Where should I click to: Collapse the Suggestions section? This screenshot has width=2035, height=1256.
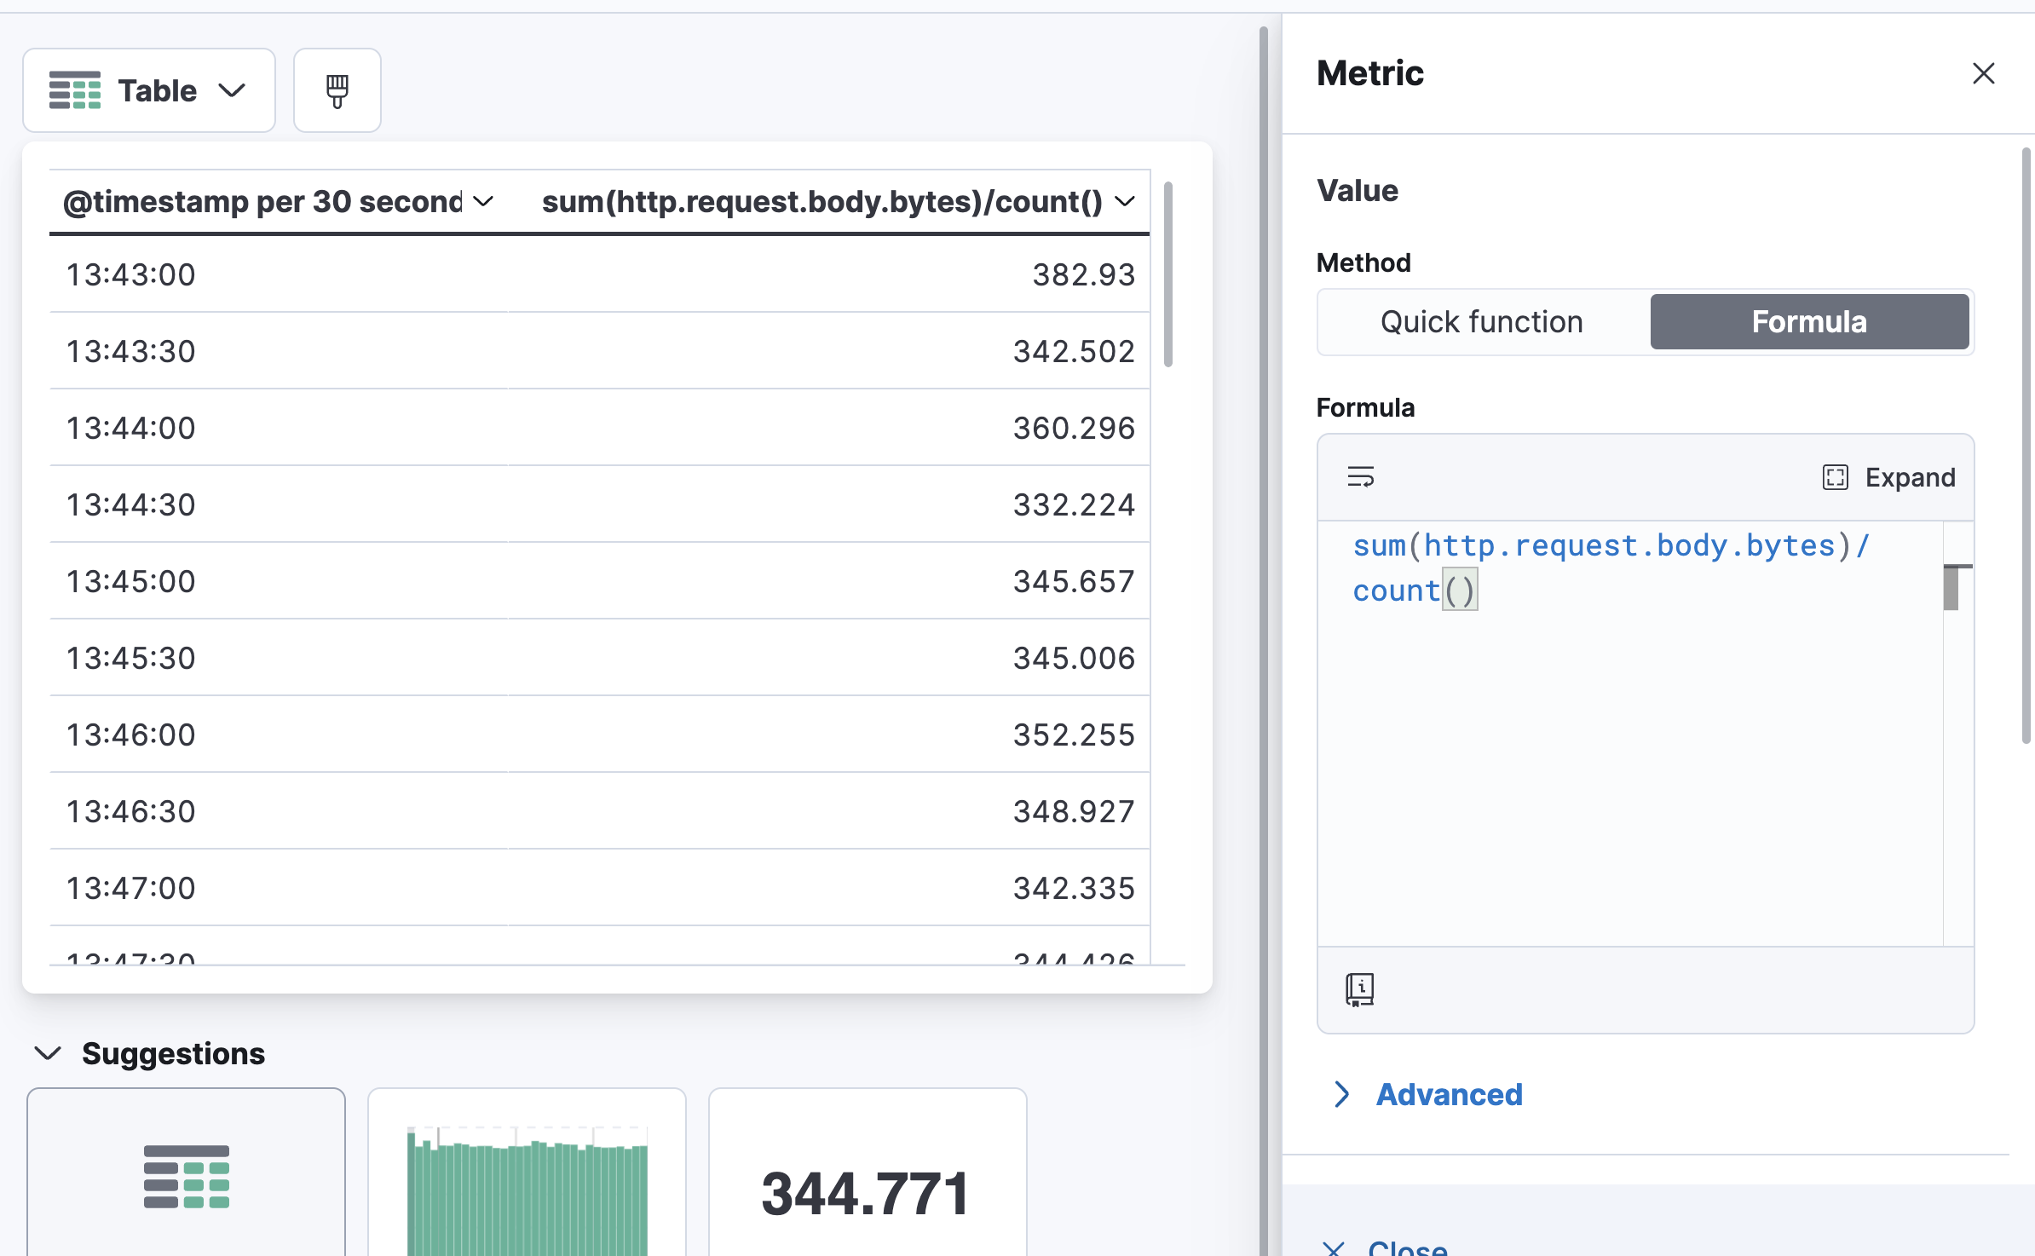[x=49, y=1053]
